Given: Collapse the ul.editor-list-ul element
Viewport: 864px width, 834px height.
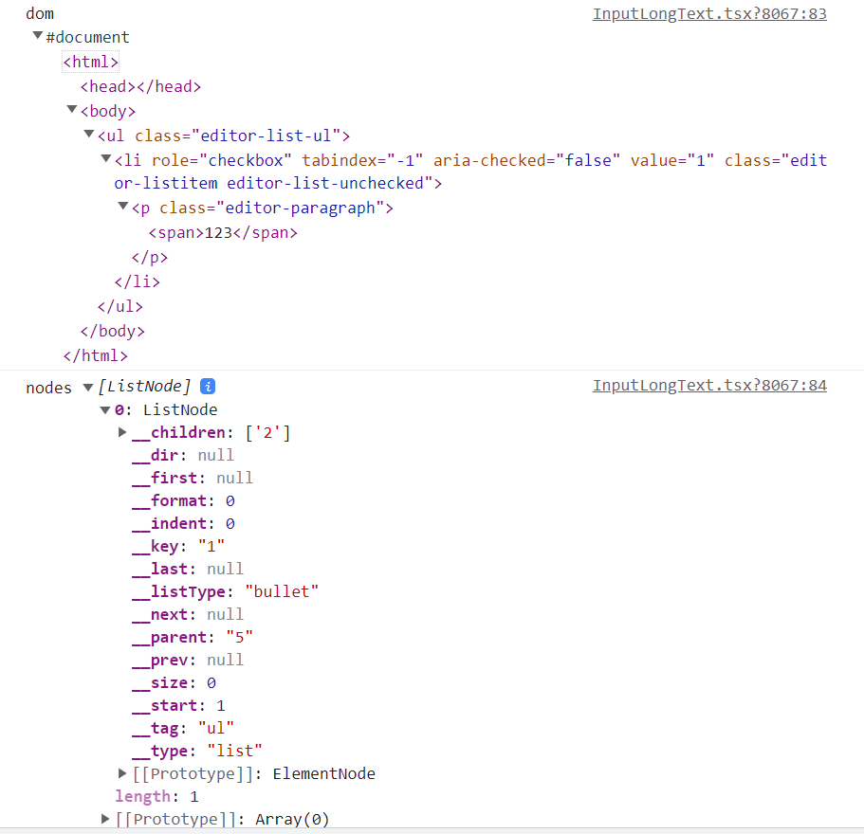Looking at the screenshot, I should click(x=88, y=135).
